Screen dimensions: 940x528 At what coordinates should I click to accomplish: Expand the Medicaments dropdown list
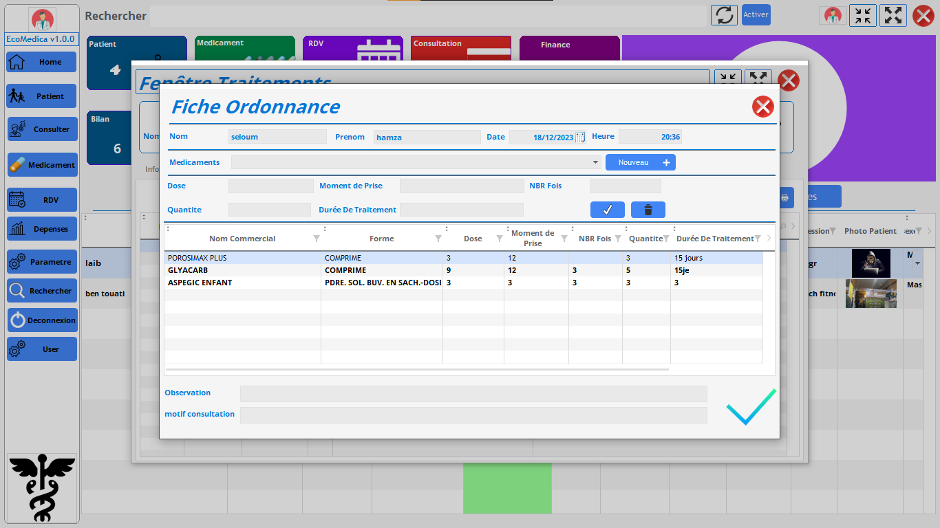(596, 162)
